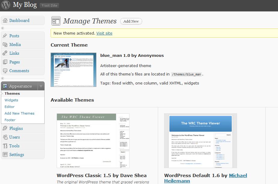Click the Users icon in sidebar
Image resolution: width=278 pixels, height=184 pixels.
coord(5,137)
